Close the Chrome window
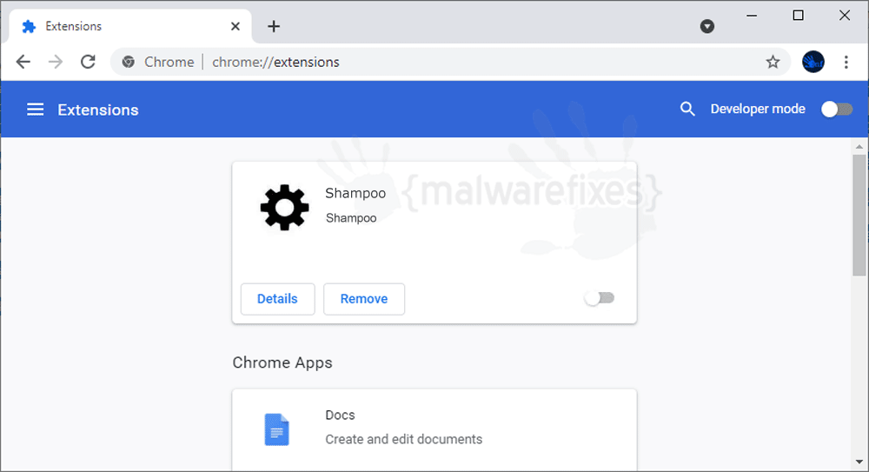 [844, 16]
